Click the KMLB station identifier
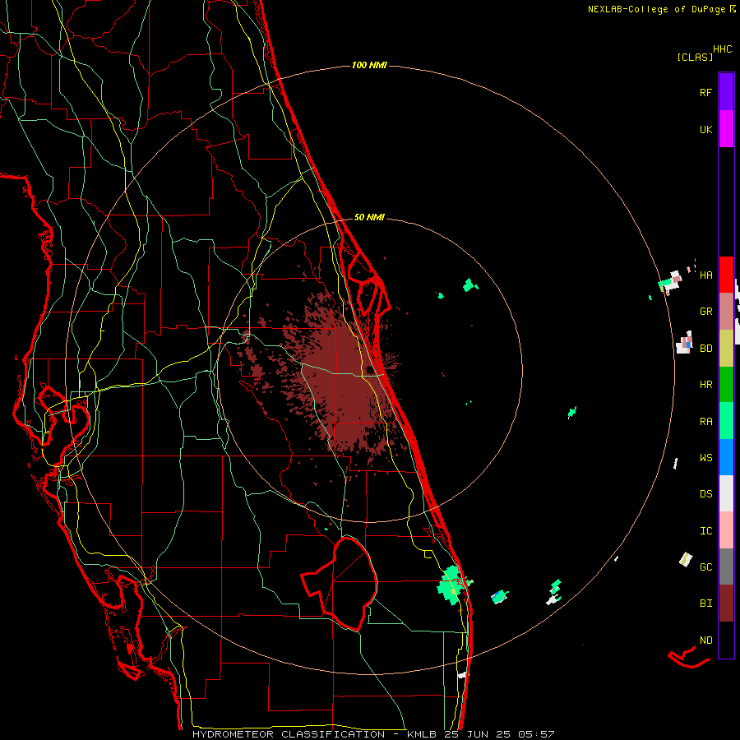Image resolution: width=740 pixels, height=740 pixels. (422, 734)
